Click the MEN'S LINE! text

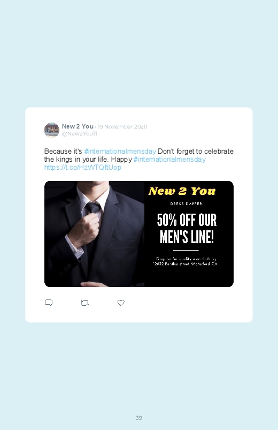click(187, 237)
